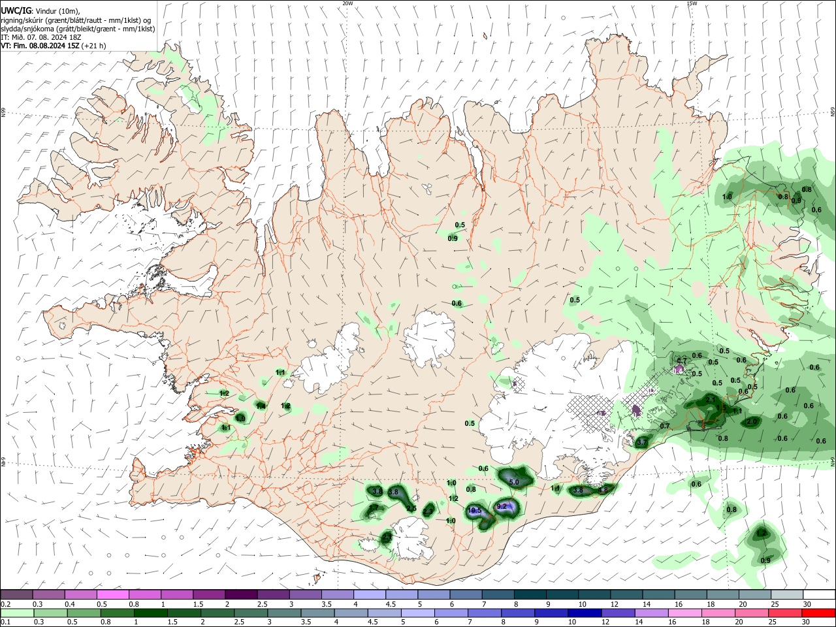Click the '20W' longitude label
The height and width of the screenshot is (627, 836).
[x=347, y=3]
